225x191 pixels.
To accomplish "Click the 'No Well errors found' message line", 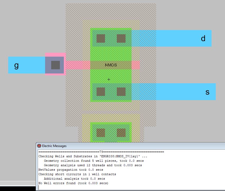I will [73, 183].
